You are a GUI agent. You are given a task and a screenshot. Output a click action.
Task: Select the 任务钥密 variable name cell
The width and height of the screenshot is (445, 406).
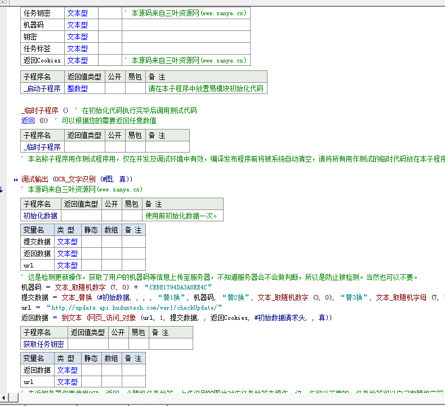[x=43, y=13]
